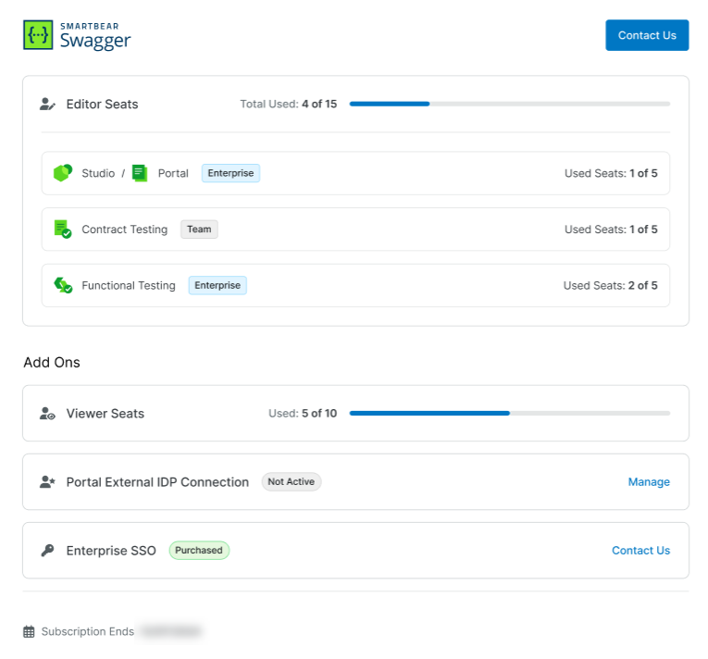Click the Viewer Seats usage progress bar
Image resolution: width=708 pixels, height=659 pixels.
click(x=510, y=414)
